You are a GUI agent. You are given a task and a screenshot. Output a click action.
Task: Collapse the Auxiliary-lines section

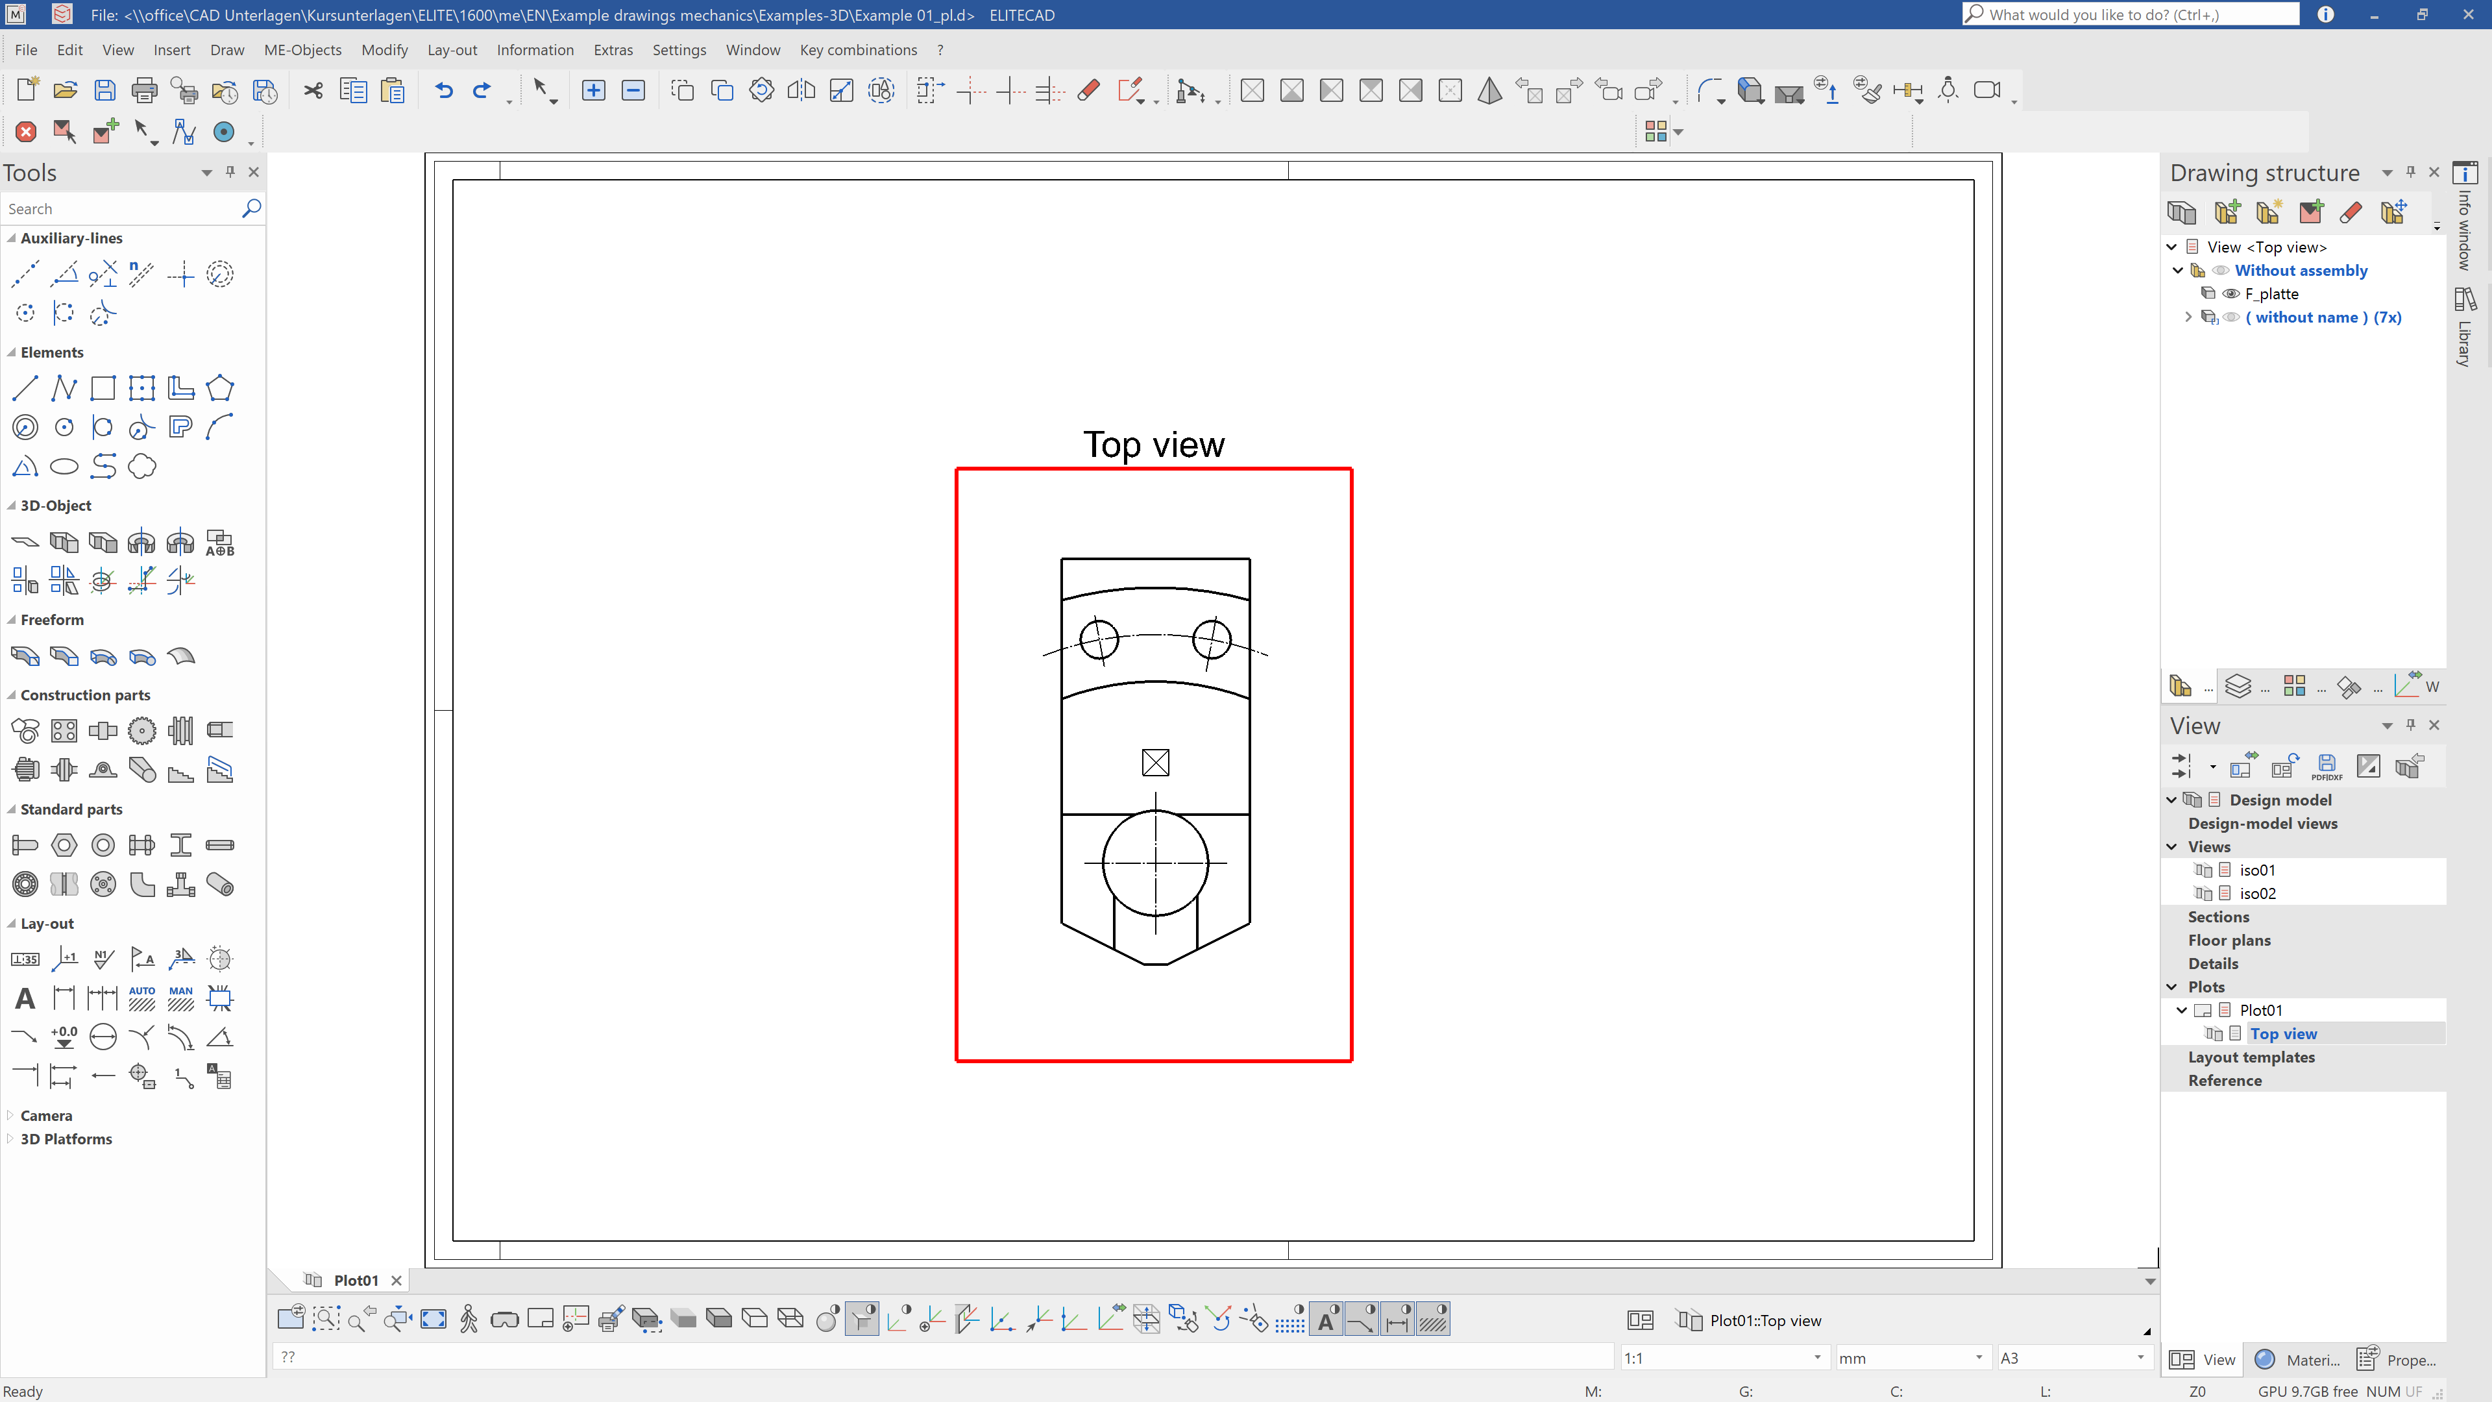click(12, 238)
